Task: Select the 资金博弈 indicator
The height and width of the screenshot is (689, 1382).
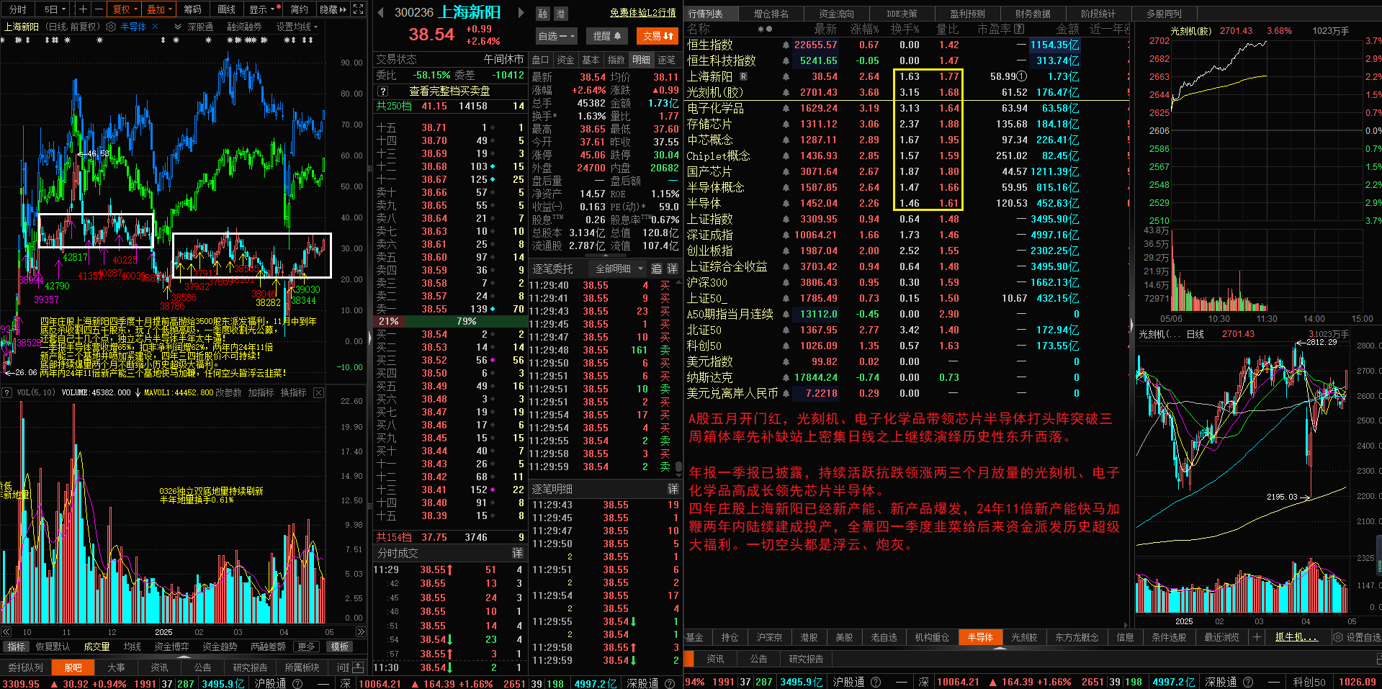Action: [x=171, y=647]
